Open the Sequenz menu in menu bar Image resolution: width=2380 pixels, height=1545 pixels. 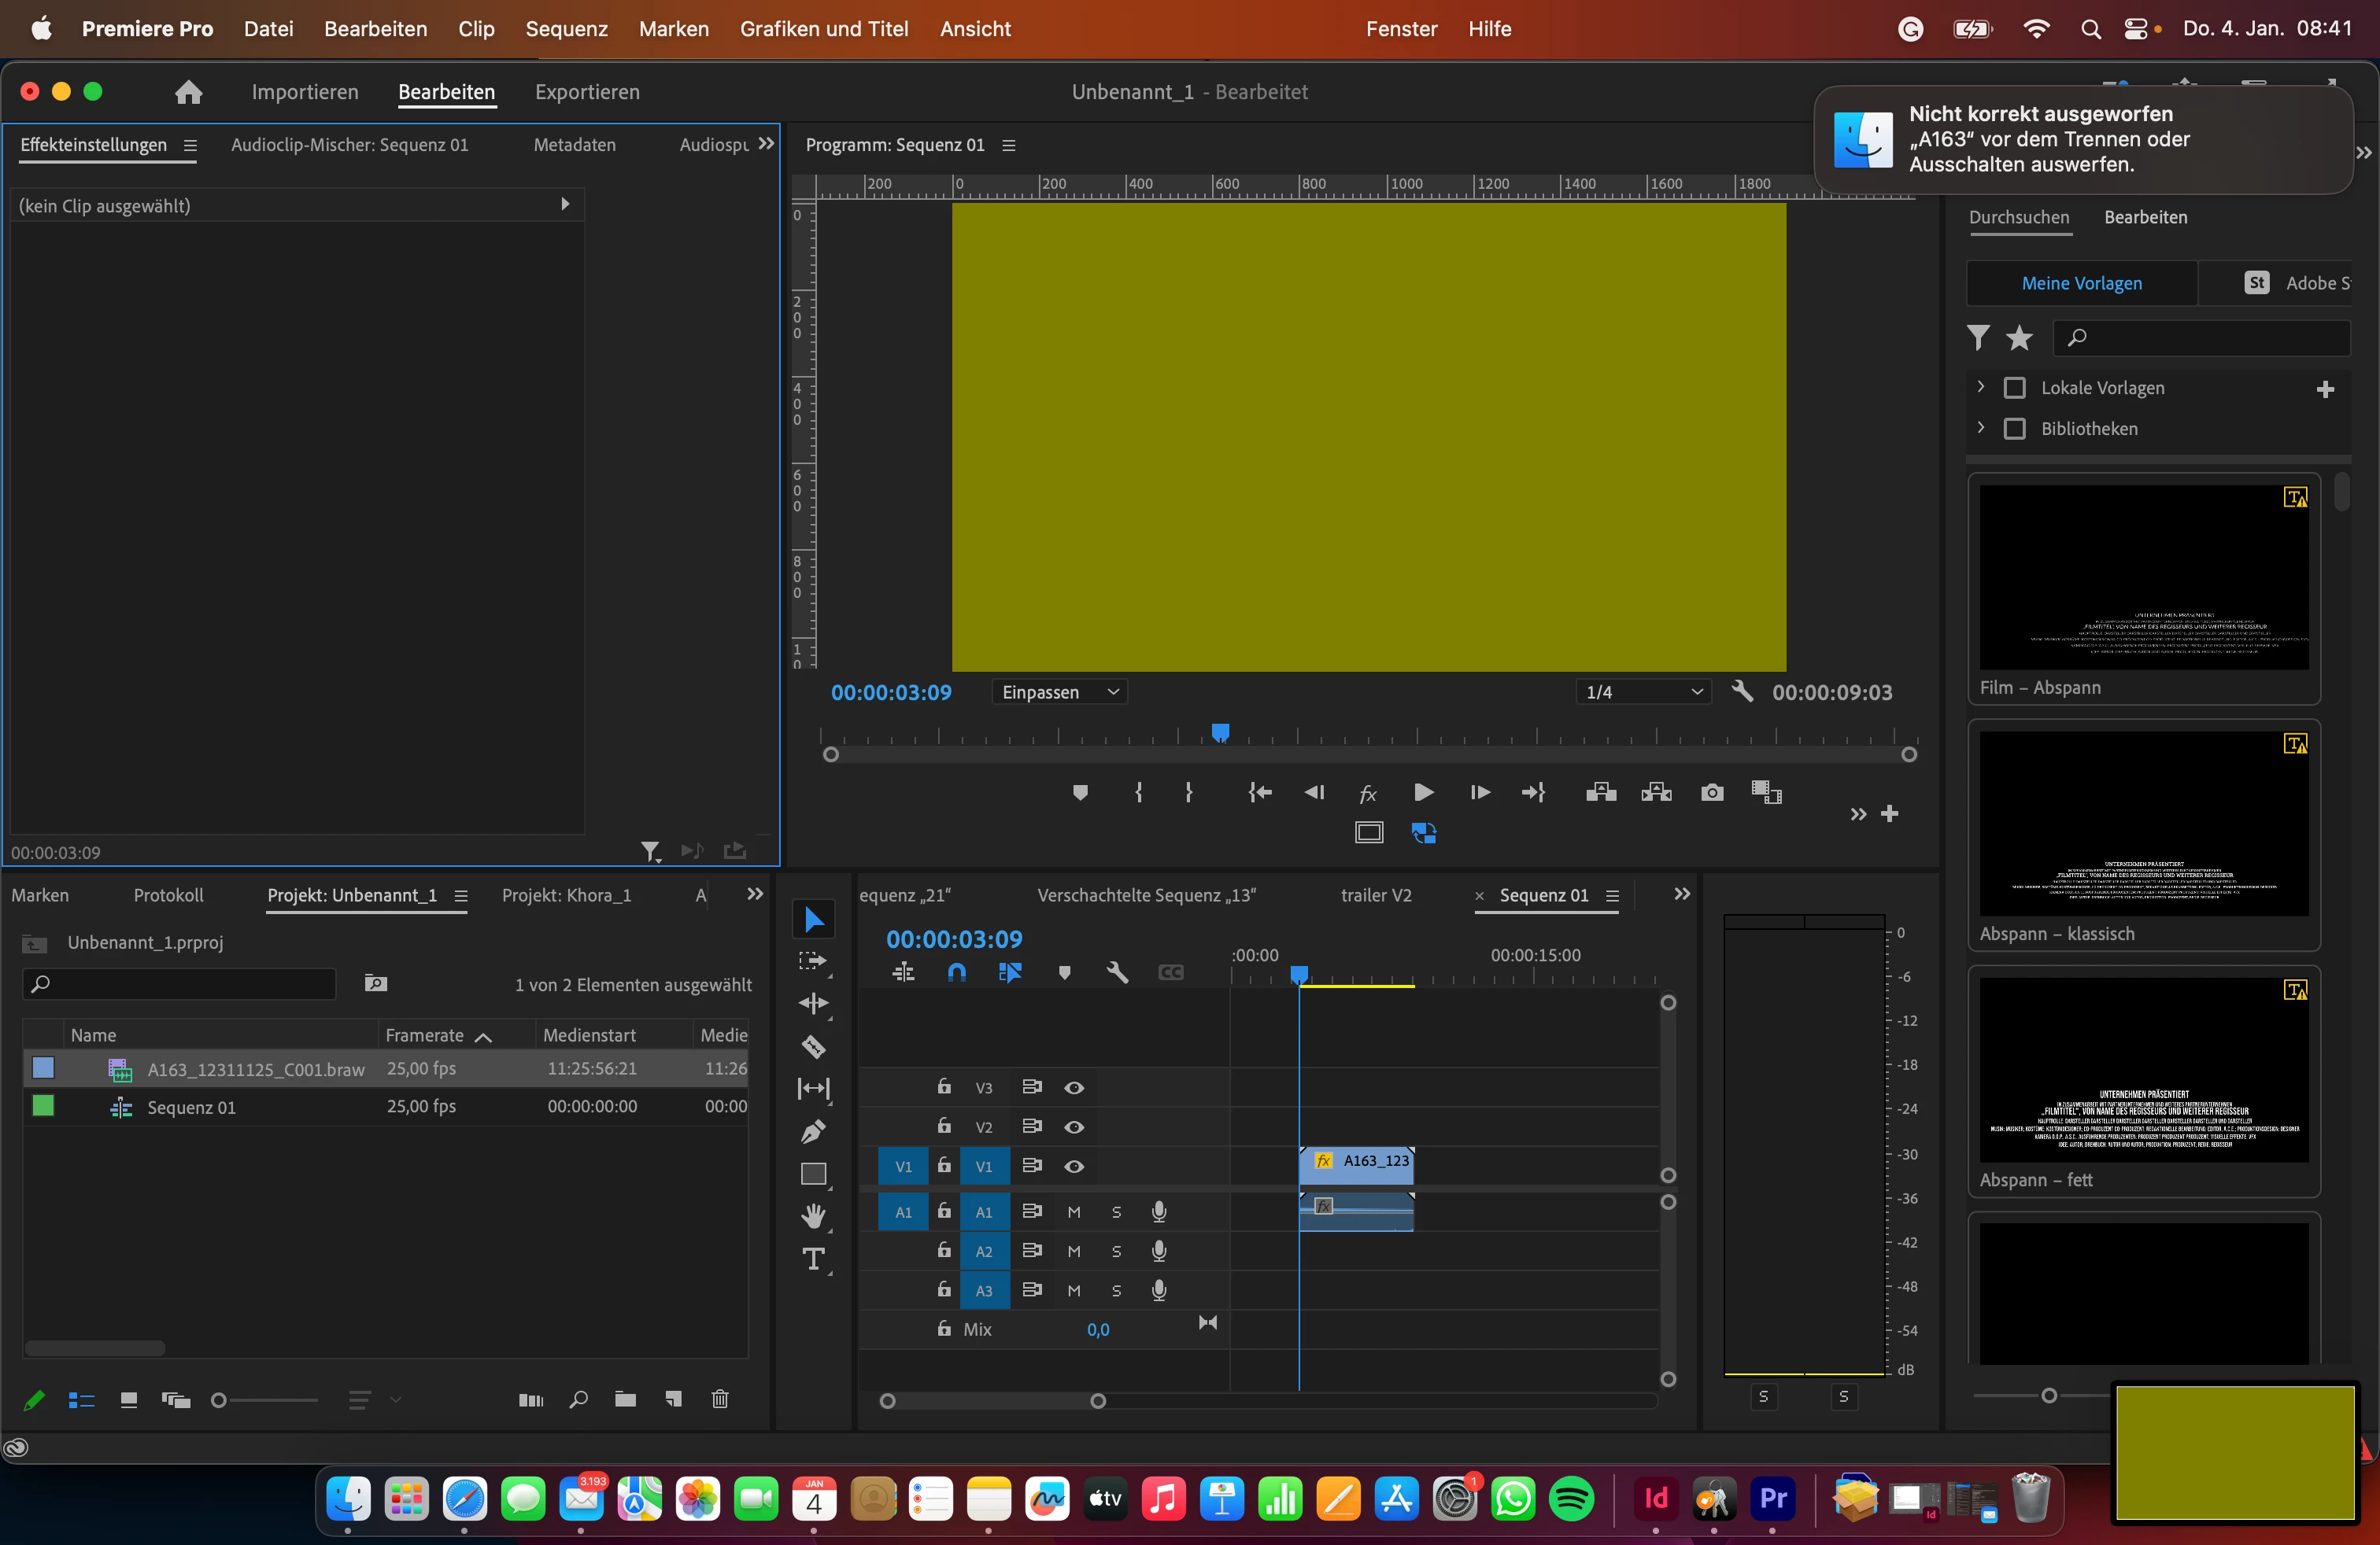(x=566, y=28)
